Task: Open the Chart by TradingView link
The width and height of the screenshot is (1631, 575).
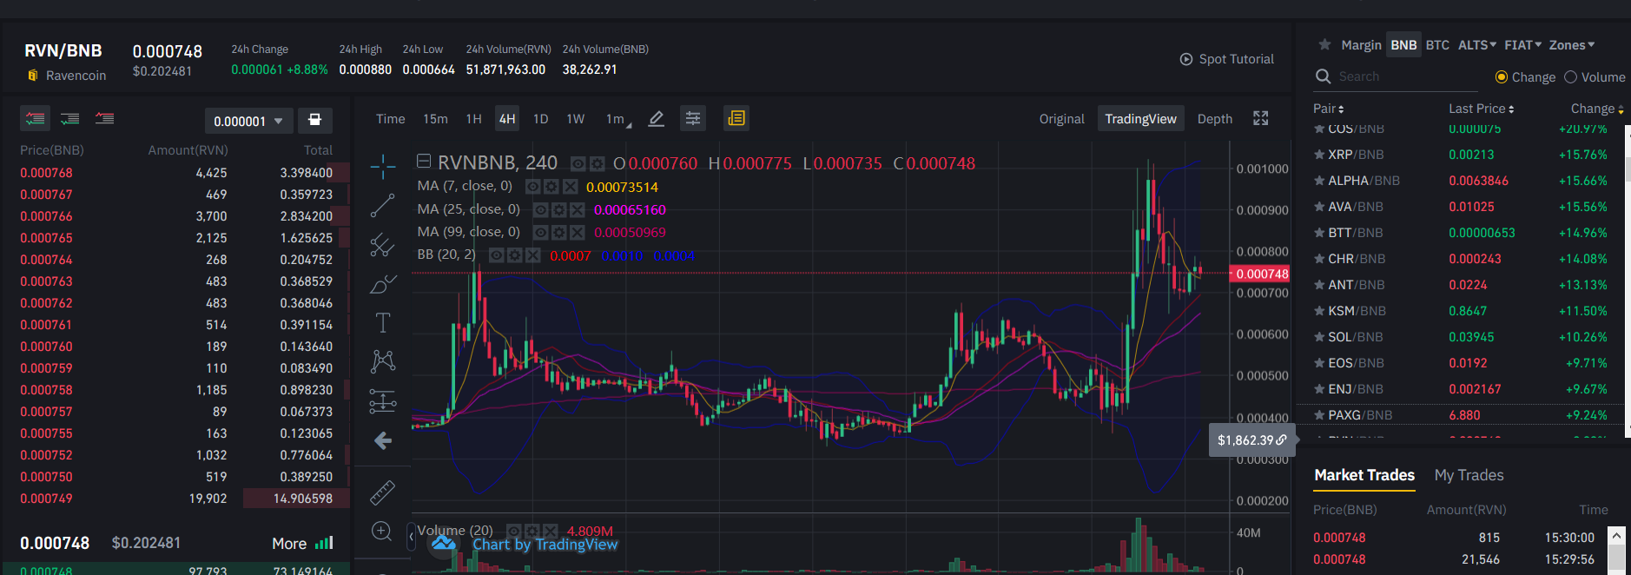Action: (545, 545)
